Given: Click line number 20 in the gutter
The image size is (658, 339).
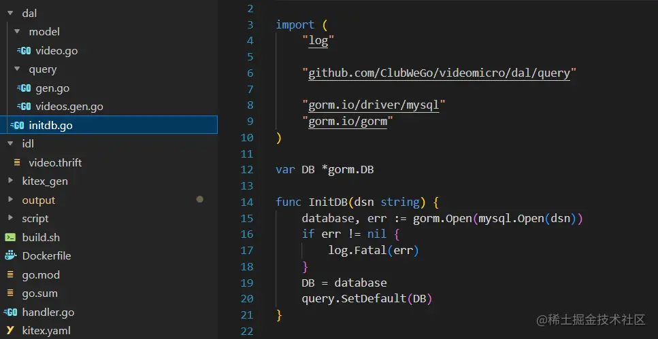Looking at the screenshot, I should 247,299.
